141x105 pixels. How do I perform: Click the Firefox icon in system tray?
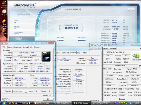pos(114,103)
